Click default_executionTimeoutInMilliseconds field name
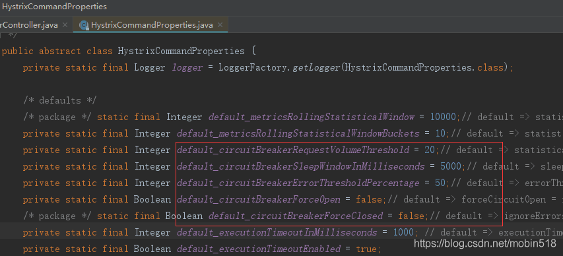563x256 pixels. 277,232
